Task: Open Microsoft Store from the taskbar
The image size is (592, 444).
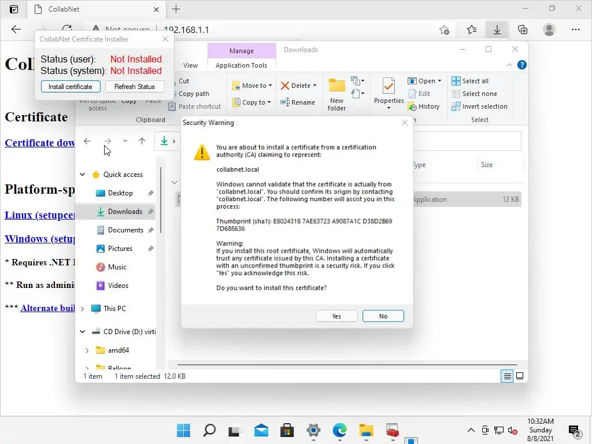Action: [x=287, y=430]
